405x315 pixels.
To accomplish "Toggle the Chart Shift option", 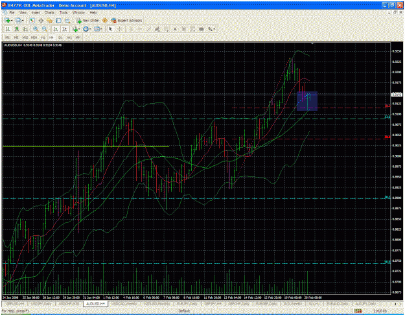I will point(65,29).
